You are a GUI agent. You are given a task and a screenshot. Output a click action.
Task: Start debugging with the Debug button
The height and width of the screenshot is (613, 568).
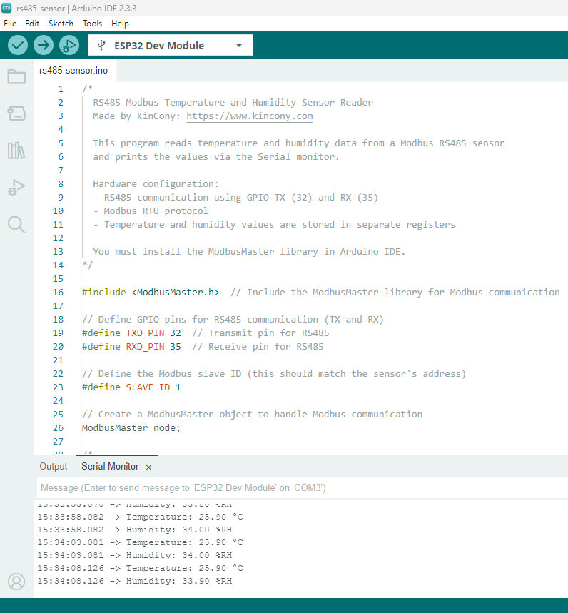69,45
